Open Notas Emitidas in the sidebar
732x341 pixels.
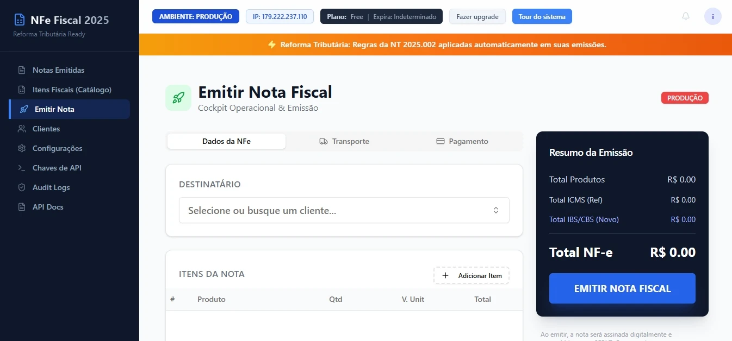pyautogui.click(x=58, y=70)
